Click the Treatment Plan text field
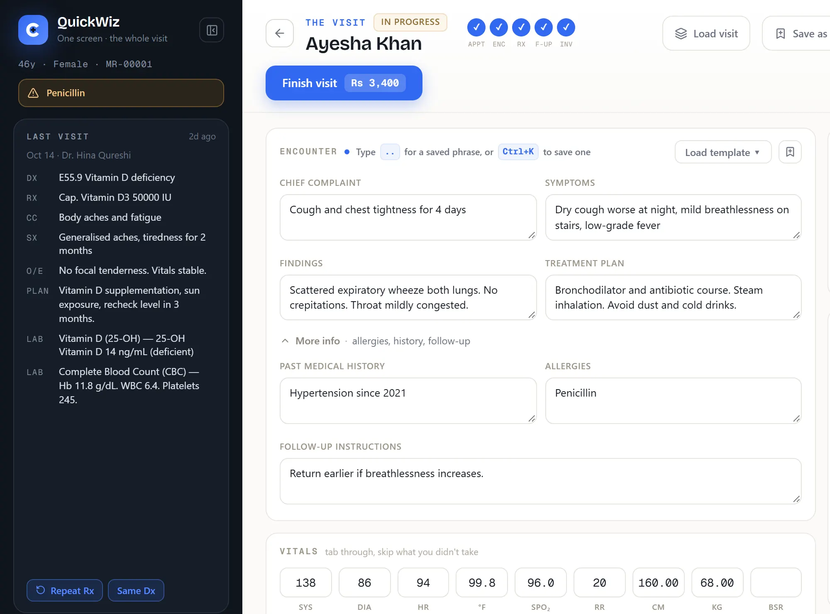The width and height of the screenshot is (830, 614). (x=674, y=297)
